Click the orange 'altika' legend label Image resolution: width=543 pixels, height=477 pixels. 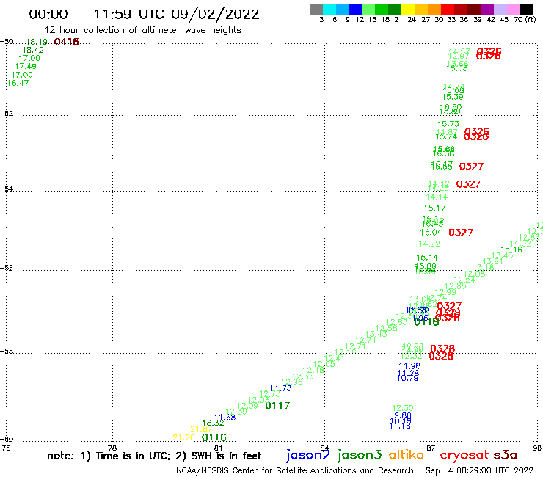[x=406, y=455]
